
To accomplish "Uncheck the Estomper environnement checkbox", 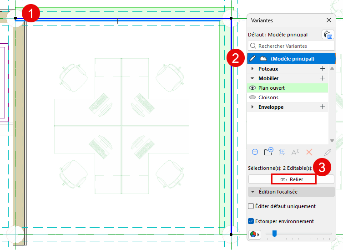I will (x=251, y=221).
